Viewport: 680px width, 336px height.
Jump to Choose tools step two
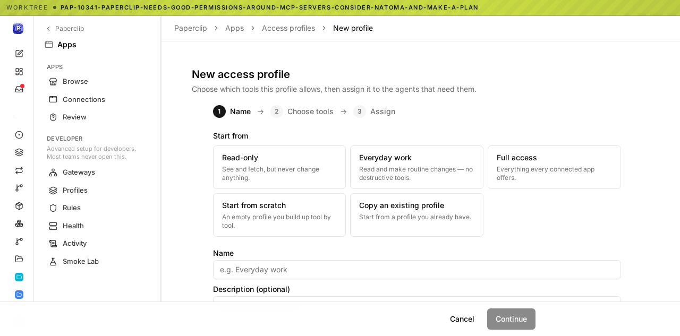[x=302, y=111]
